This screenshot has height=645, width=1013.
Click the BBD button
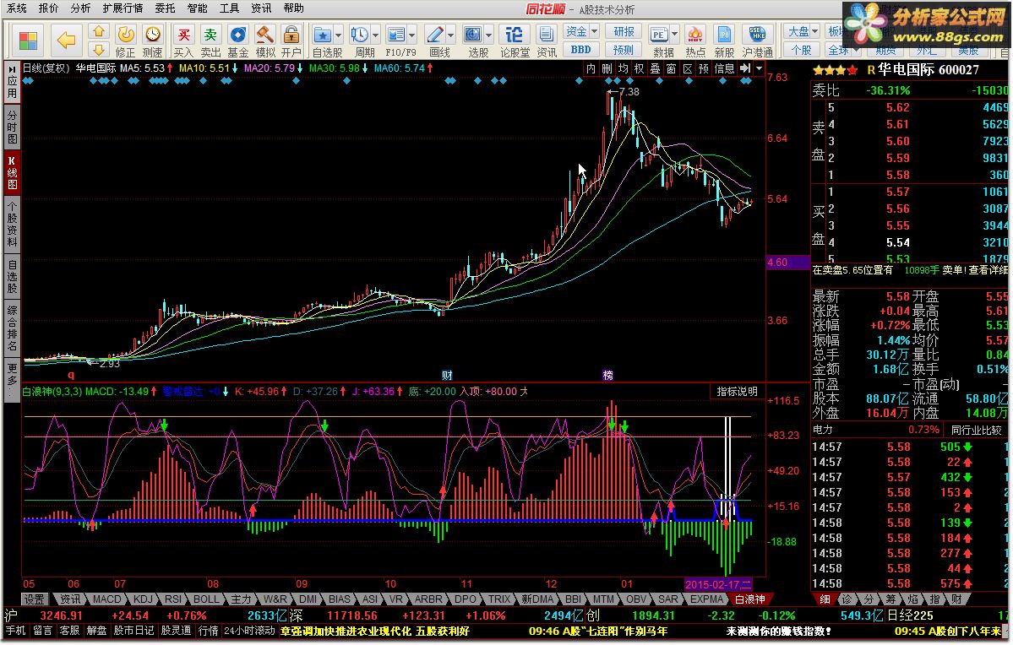580,50
